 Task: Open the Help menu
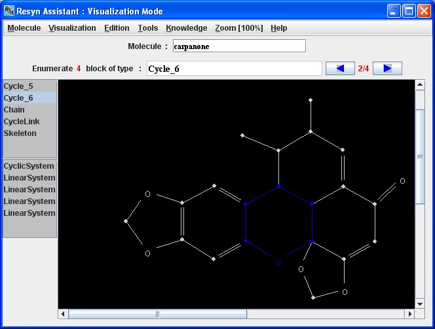279,28
